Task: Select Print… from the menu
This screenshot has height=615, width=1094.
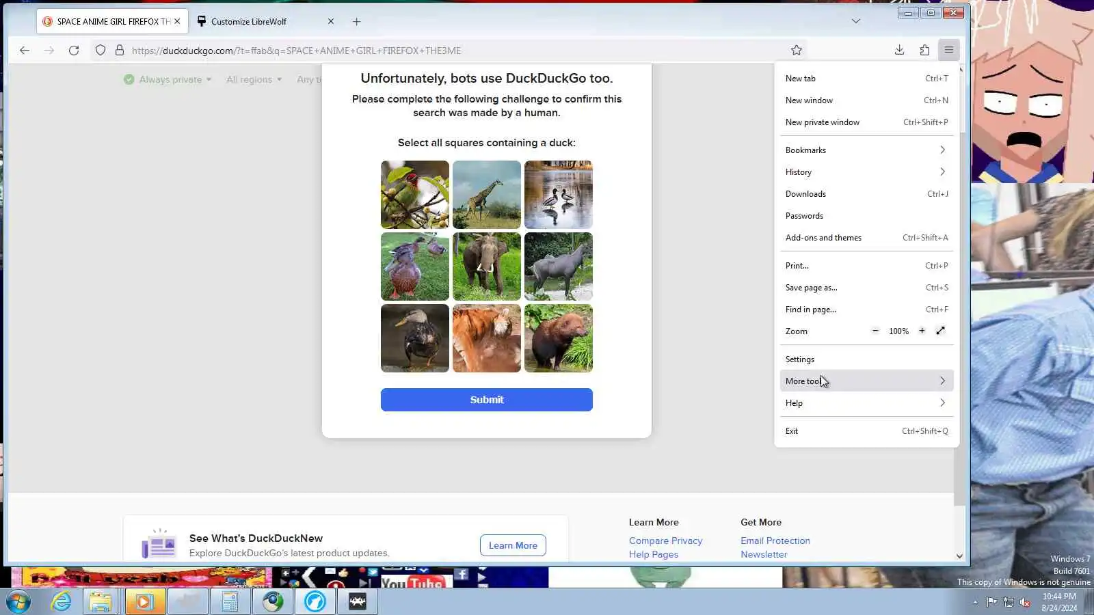Action: click(867, 266)
